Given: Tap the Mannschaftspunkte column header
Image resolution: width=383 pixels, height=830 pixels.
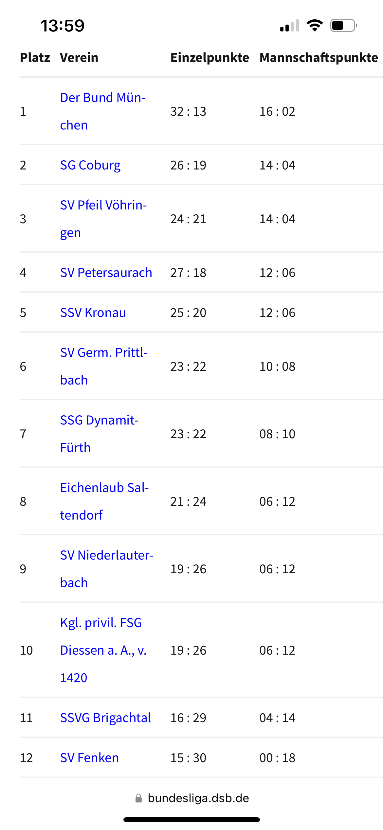Looking at the screenshot, I should pyautogui.click(x=319, y=58).
